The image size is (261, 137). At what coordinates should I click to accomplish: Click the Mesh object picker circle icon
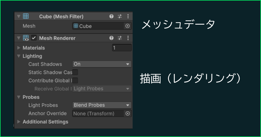click(128, 26)
